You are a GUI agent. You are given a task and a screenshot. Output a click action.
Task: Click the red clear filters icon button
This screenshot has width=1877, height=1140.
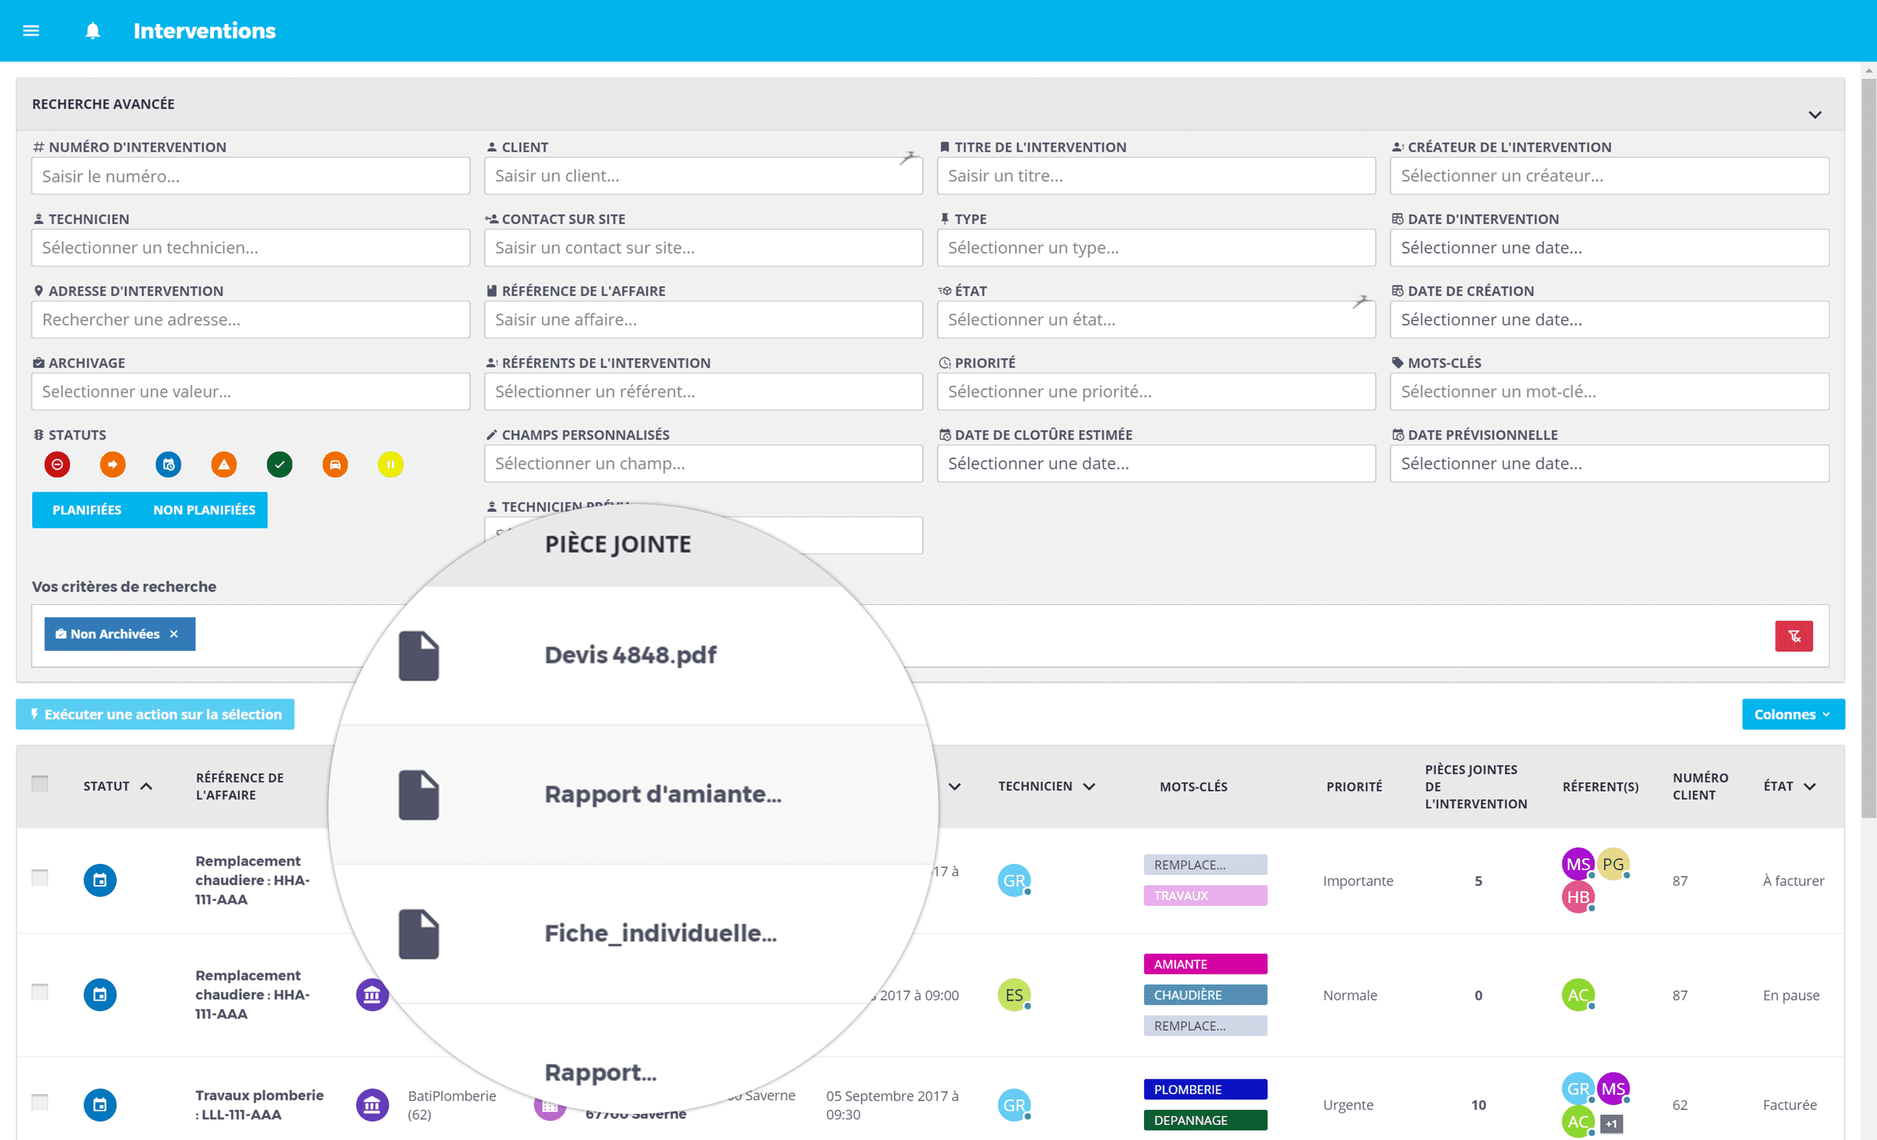1794,635
